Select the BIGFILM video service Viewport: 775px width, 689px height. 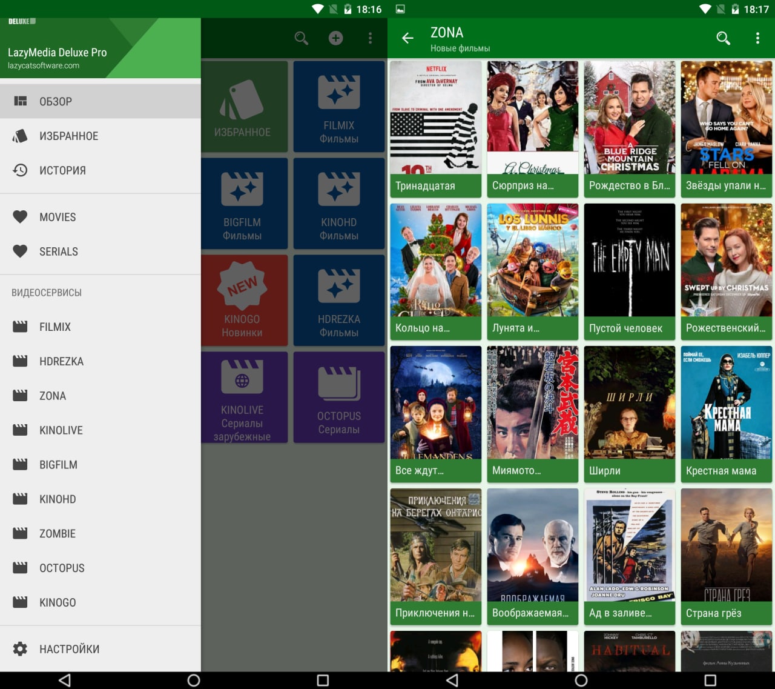click(x=101, y=465)
